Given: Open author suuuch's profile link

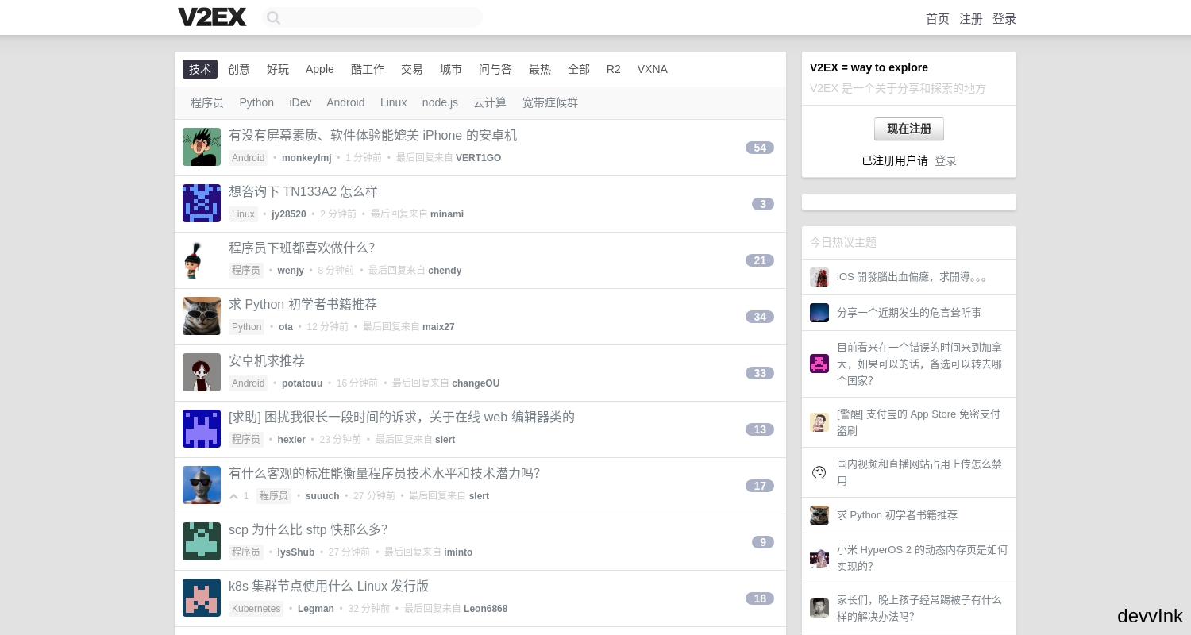Looking at the screenshot, I should coord(322,496).
